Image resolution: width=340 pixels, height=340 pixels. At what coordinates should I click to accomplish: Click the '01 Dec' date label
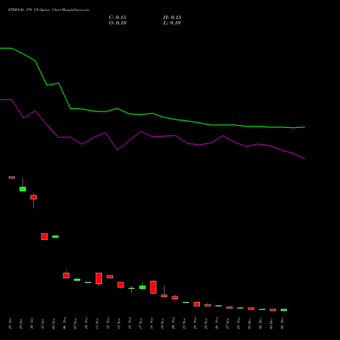pyautogui.click(x=250, y=324)
